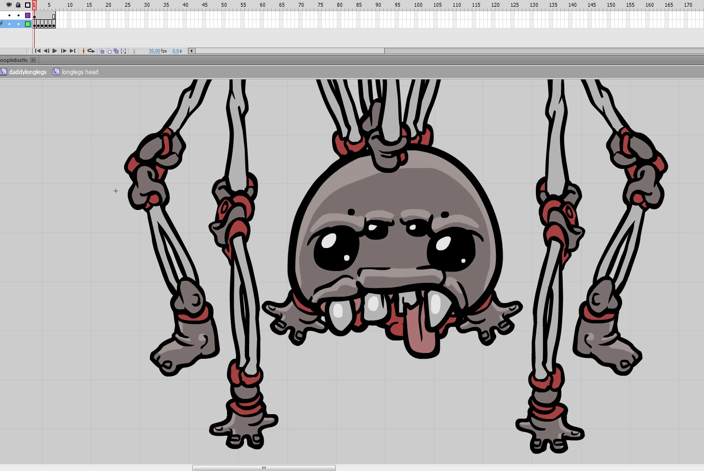Go to last frame in timeline
The height and width of the screenshot is (471, 704).
72,51
